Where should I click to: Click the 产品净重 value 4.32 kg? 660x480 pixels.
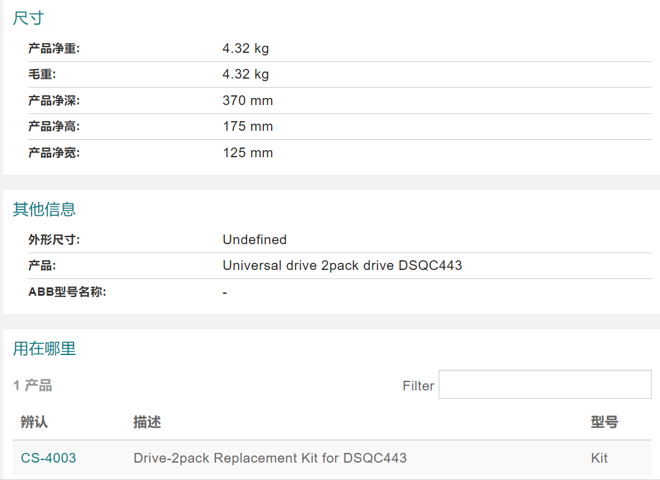pyautogui.click(x=245, y=48)
